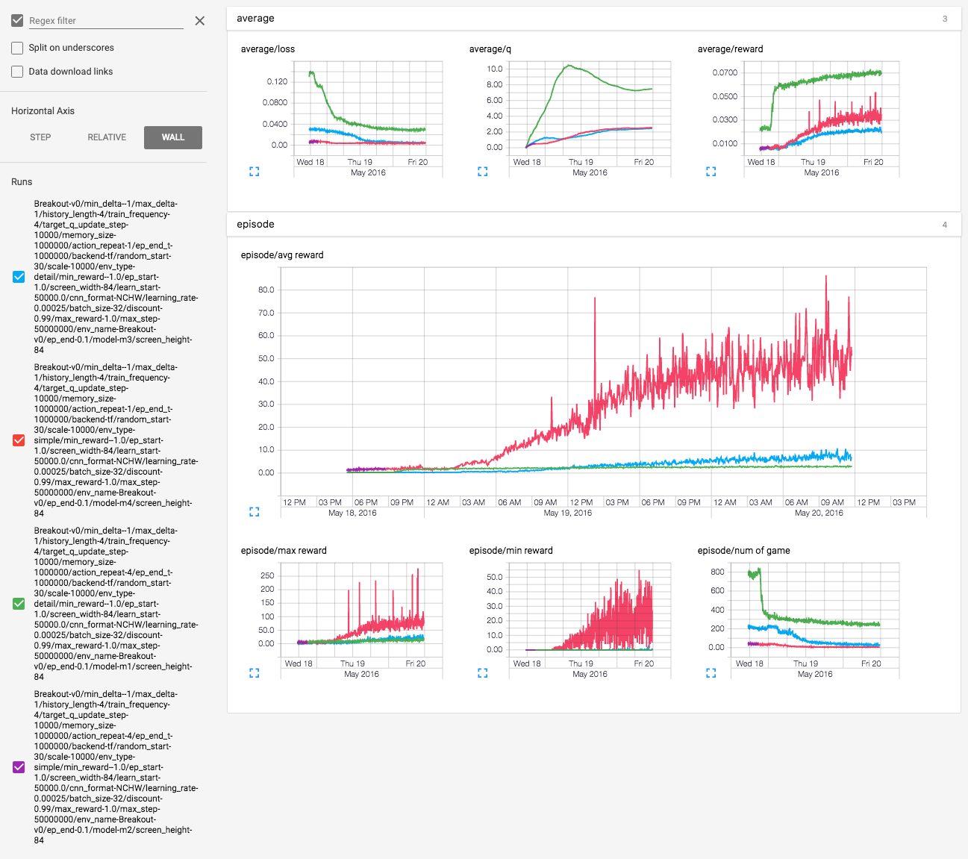Click the 'Runs' heading
The width and height of the screenshot is (968, 859).
tap(22, 182)
